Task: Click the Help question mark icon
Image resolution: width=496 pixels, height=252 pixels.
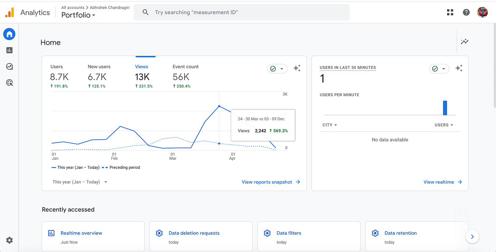Action: (x=466, y=12)
